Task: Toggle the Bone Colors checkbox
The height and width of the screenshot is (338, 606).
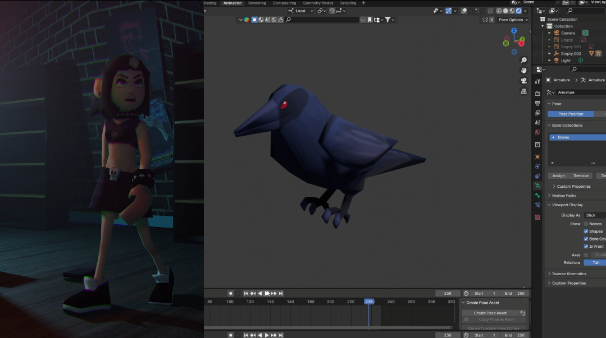Action: pos(586,239)
